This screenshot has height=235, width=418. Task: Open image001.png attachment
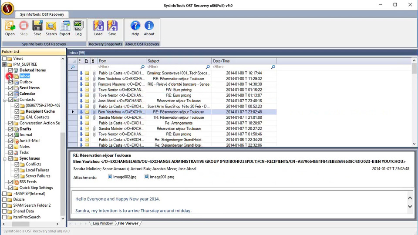tap(159, 177)
